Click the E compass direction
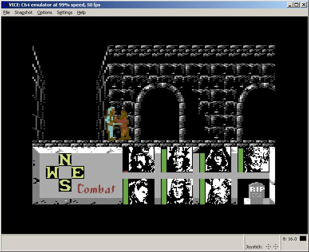This screenshot has height=252, width=309. click(x=78, y=172)
